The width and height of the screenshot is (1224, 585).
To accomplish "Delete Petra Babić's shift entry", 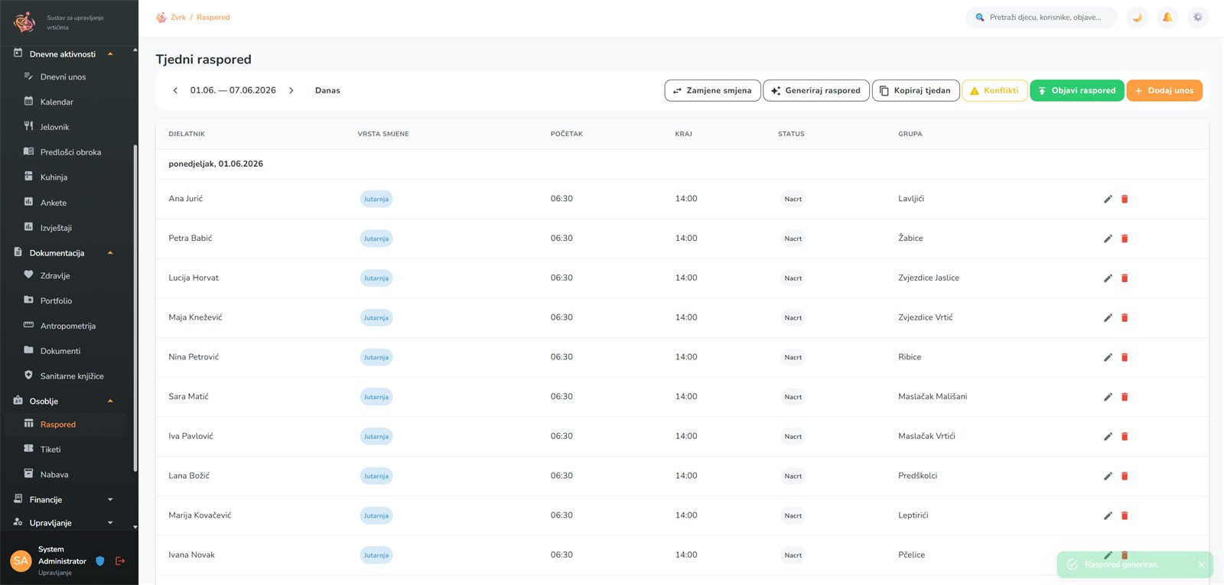I will pyautogui.click(x=1125, y=239).
